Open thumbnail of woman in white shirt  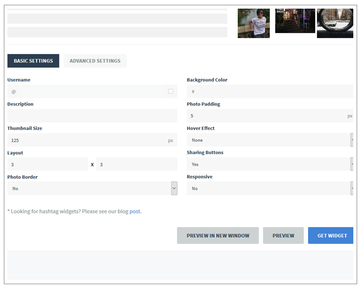(x=254, y=23)
